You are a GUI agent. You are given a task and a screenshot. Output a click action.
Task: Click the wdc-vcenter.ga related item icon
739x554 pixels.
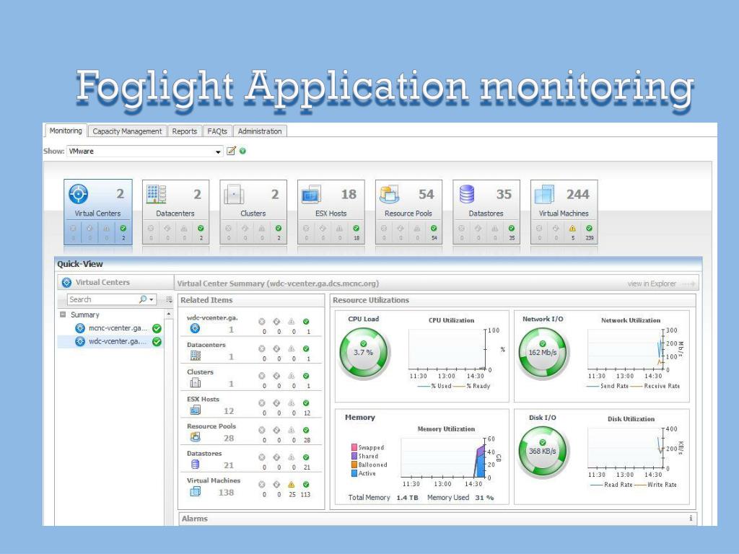[x=195, y=328]
